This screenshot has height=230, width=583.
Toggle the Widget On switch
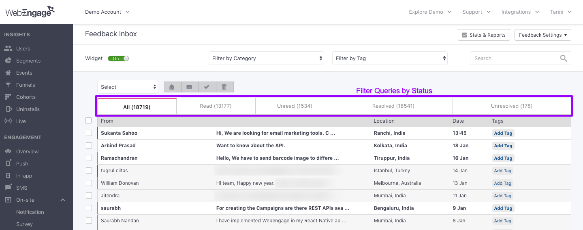(x=118, y=59)
